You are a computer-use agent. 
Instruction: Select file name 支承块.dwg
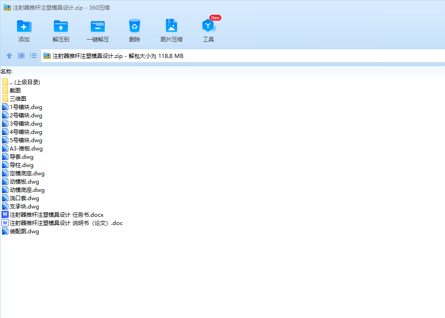[x=24, y=207]
